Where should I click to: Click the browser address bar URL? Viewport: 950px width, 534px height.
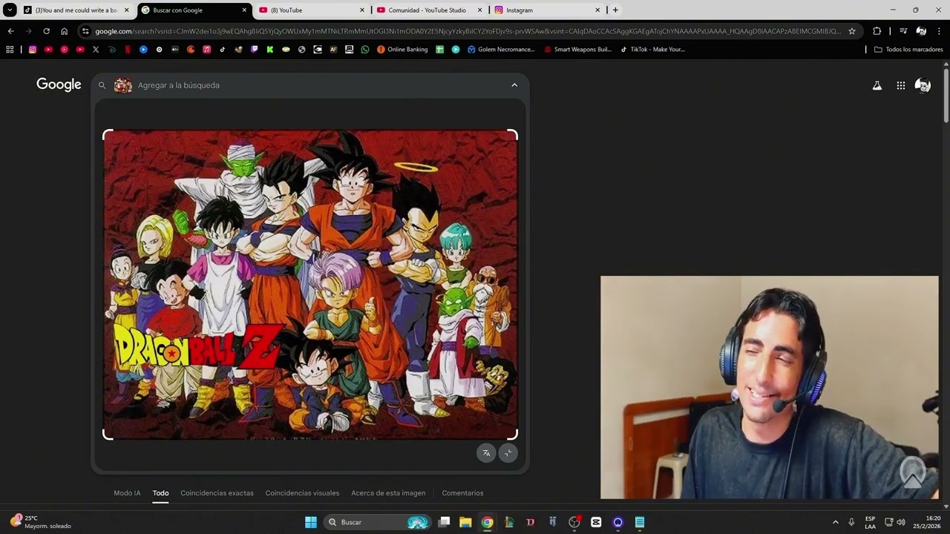coord(468,31)
